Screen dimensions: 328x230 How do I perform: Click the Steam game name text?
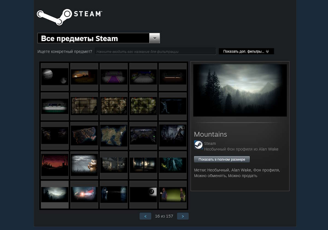click(x=210, y=143)
